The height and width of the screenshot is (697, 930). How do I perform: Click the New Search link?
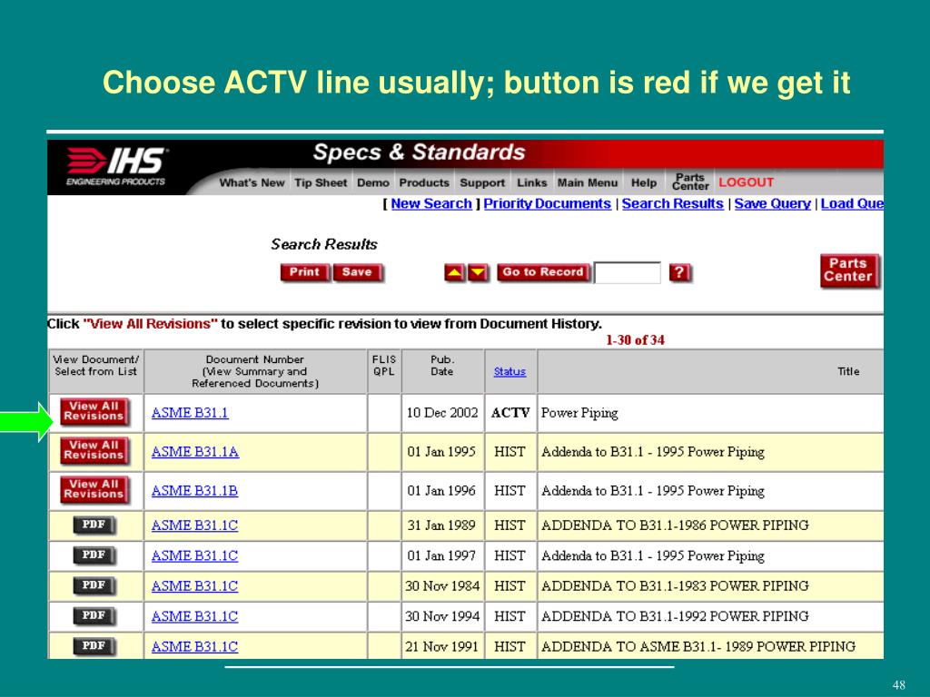[x=431, y=203]
